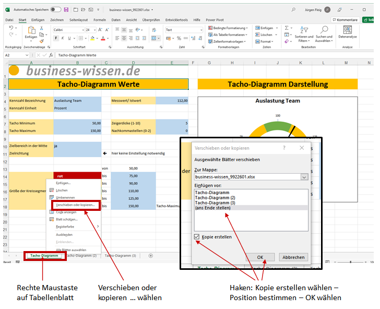Apply red font color A
The width and height of the screenshot is (380, 309).
(x=103, y=38)
